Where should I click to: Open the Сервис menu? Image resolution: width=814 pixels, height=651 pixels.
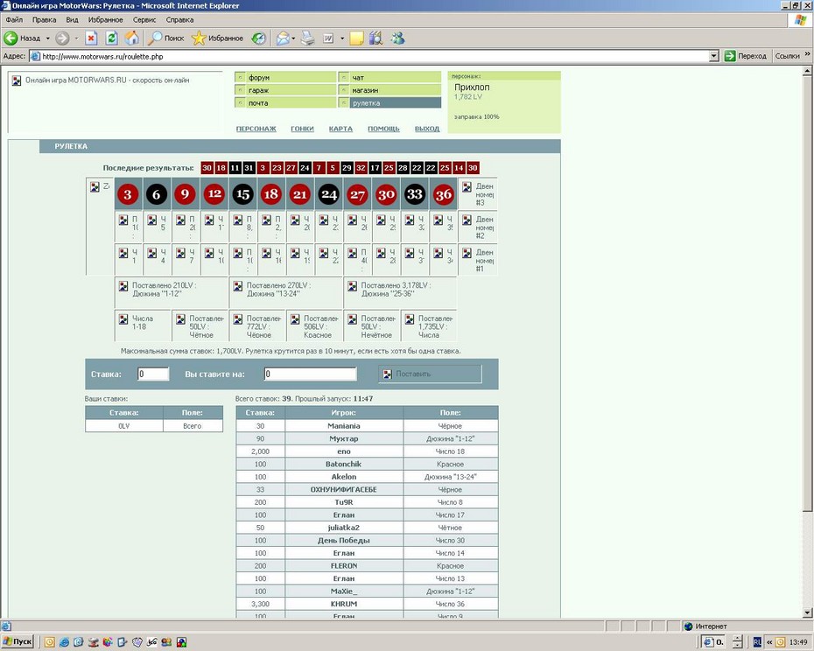144,20
